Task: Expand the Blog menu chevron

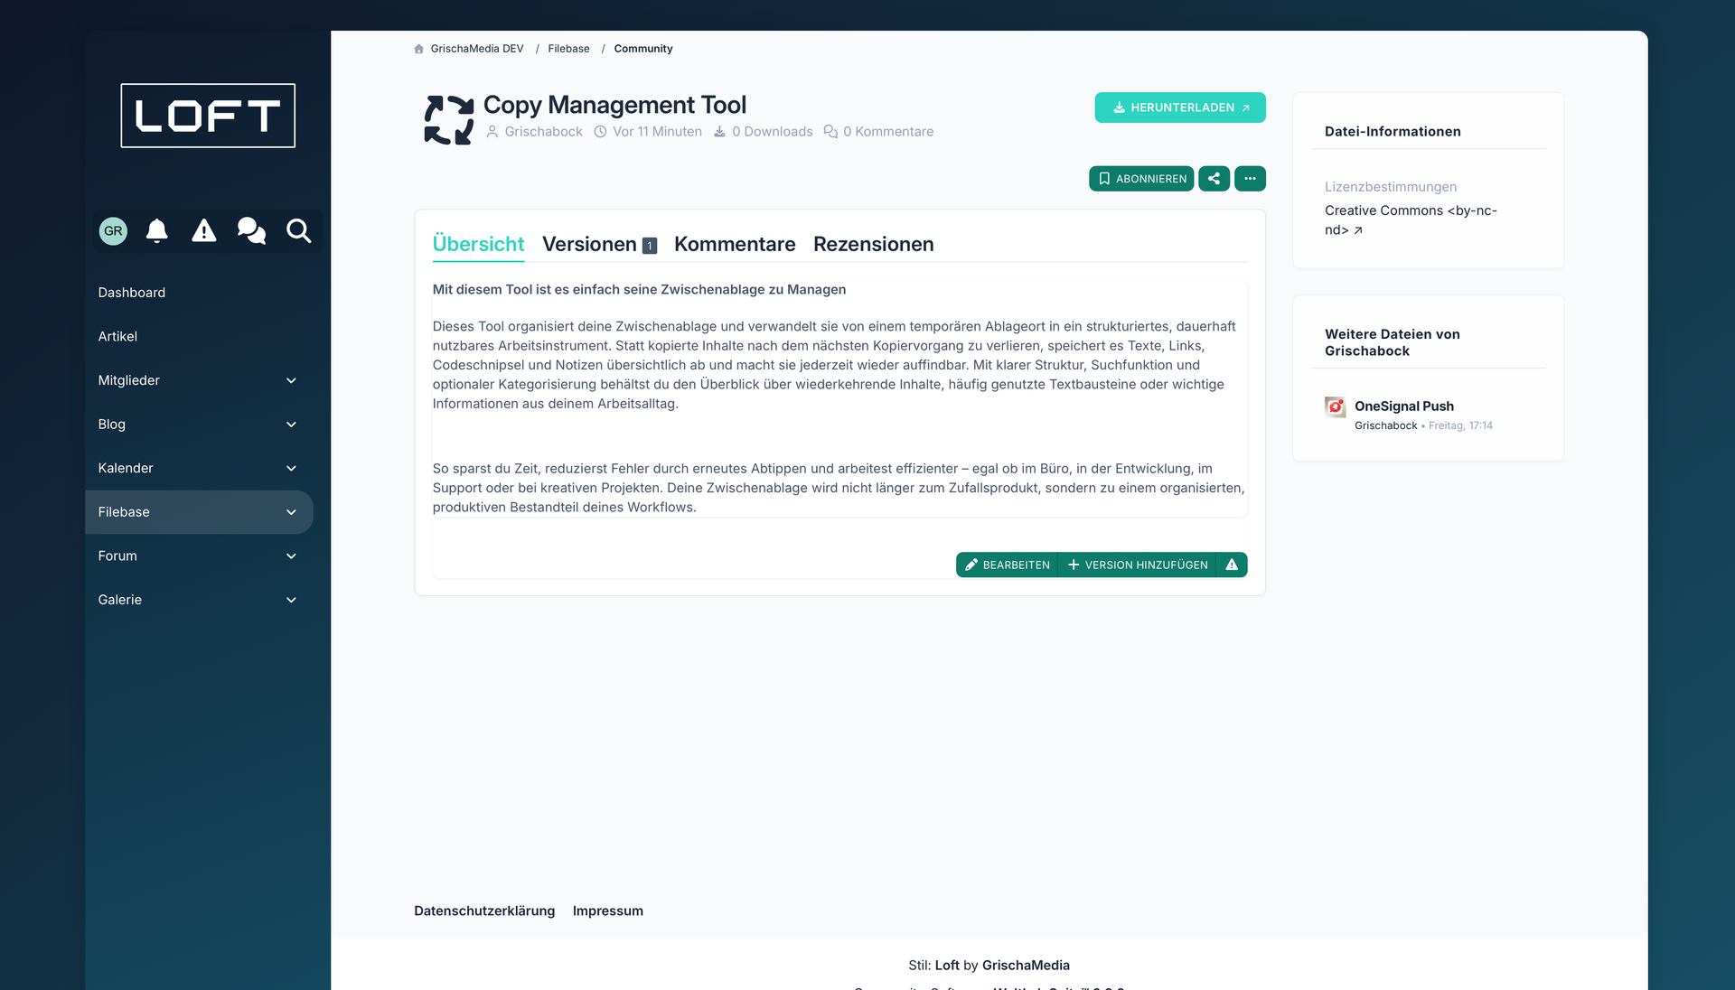Action: 291,425
